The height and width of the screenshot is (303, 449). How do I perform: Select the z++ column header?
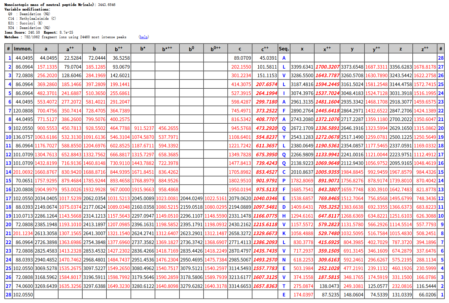point(425,49)
